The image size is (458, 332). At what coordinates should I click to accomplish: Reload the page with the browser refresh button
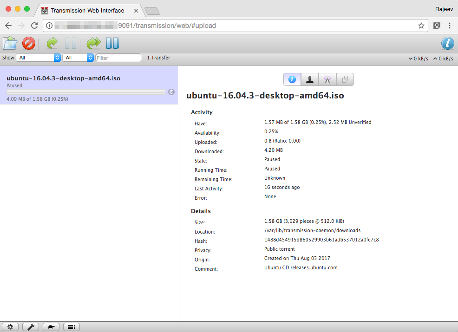pos(34,26)
